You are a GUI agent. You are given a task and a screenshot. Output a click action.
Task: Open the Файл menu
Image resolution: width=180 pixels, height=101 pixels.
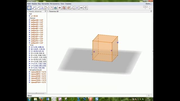[29, 4]
